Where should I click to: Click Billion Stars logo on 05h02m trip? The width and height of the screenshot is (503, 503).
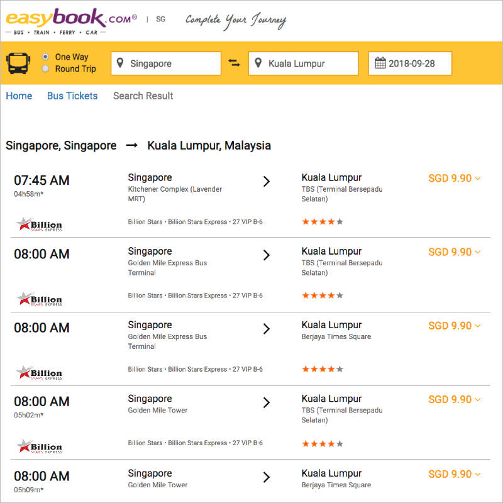coord(39,446)
